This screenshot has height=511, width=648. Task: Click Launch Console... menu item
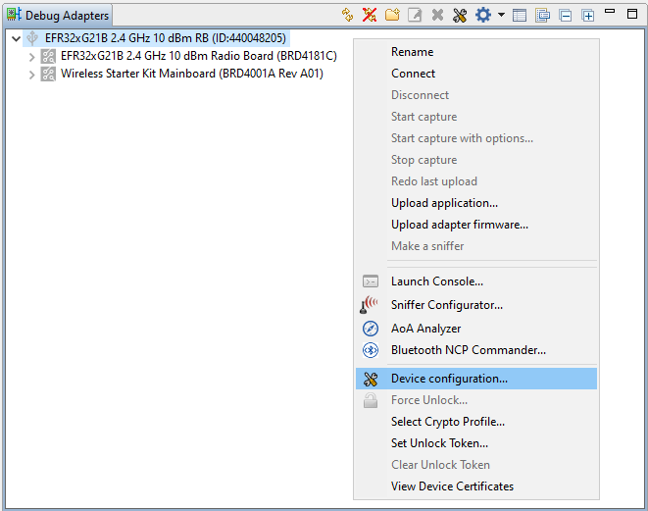[x=436, y=281]
